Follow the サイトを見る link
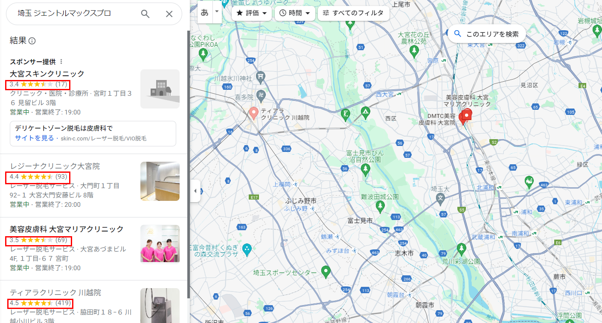Viewport: 602px width, 323px height. tap(34, 138)
